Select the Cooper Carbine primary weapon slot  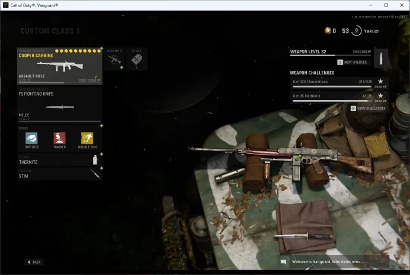[60, 66]
